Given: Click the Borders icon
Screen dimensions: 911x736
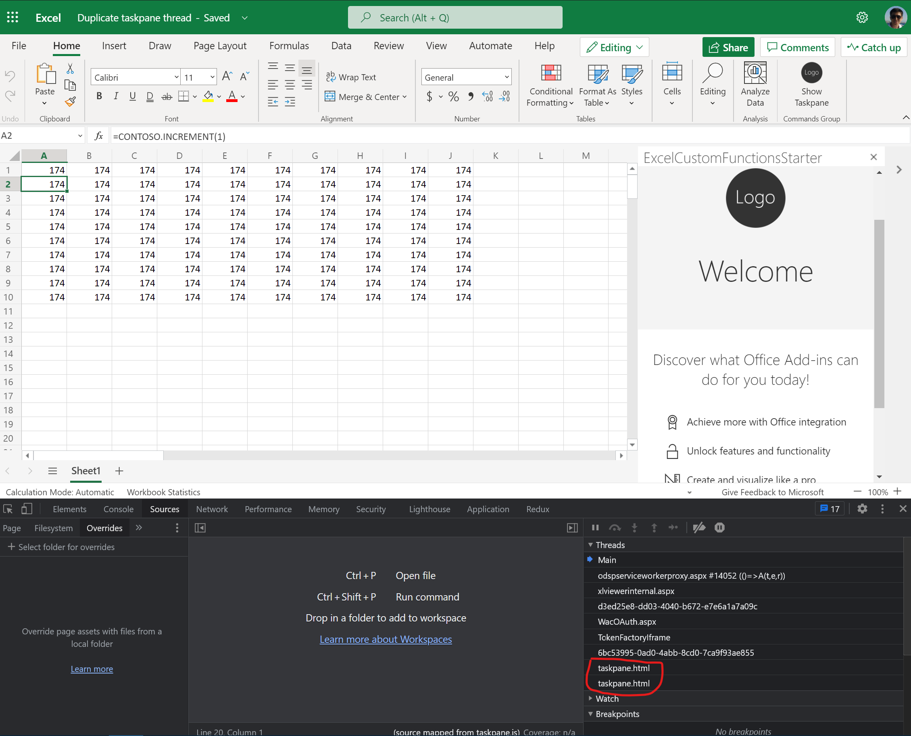Looking at the screenshot, I should click(x=183, y=97).
